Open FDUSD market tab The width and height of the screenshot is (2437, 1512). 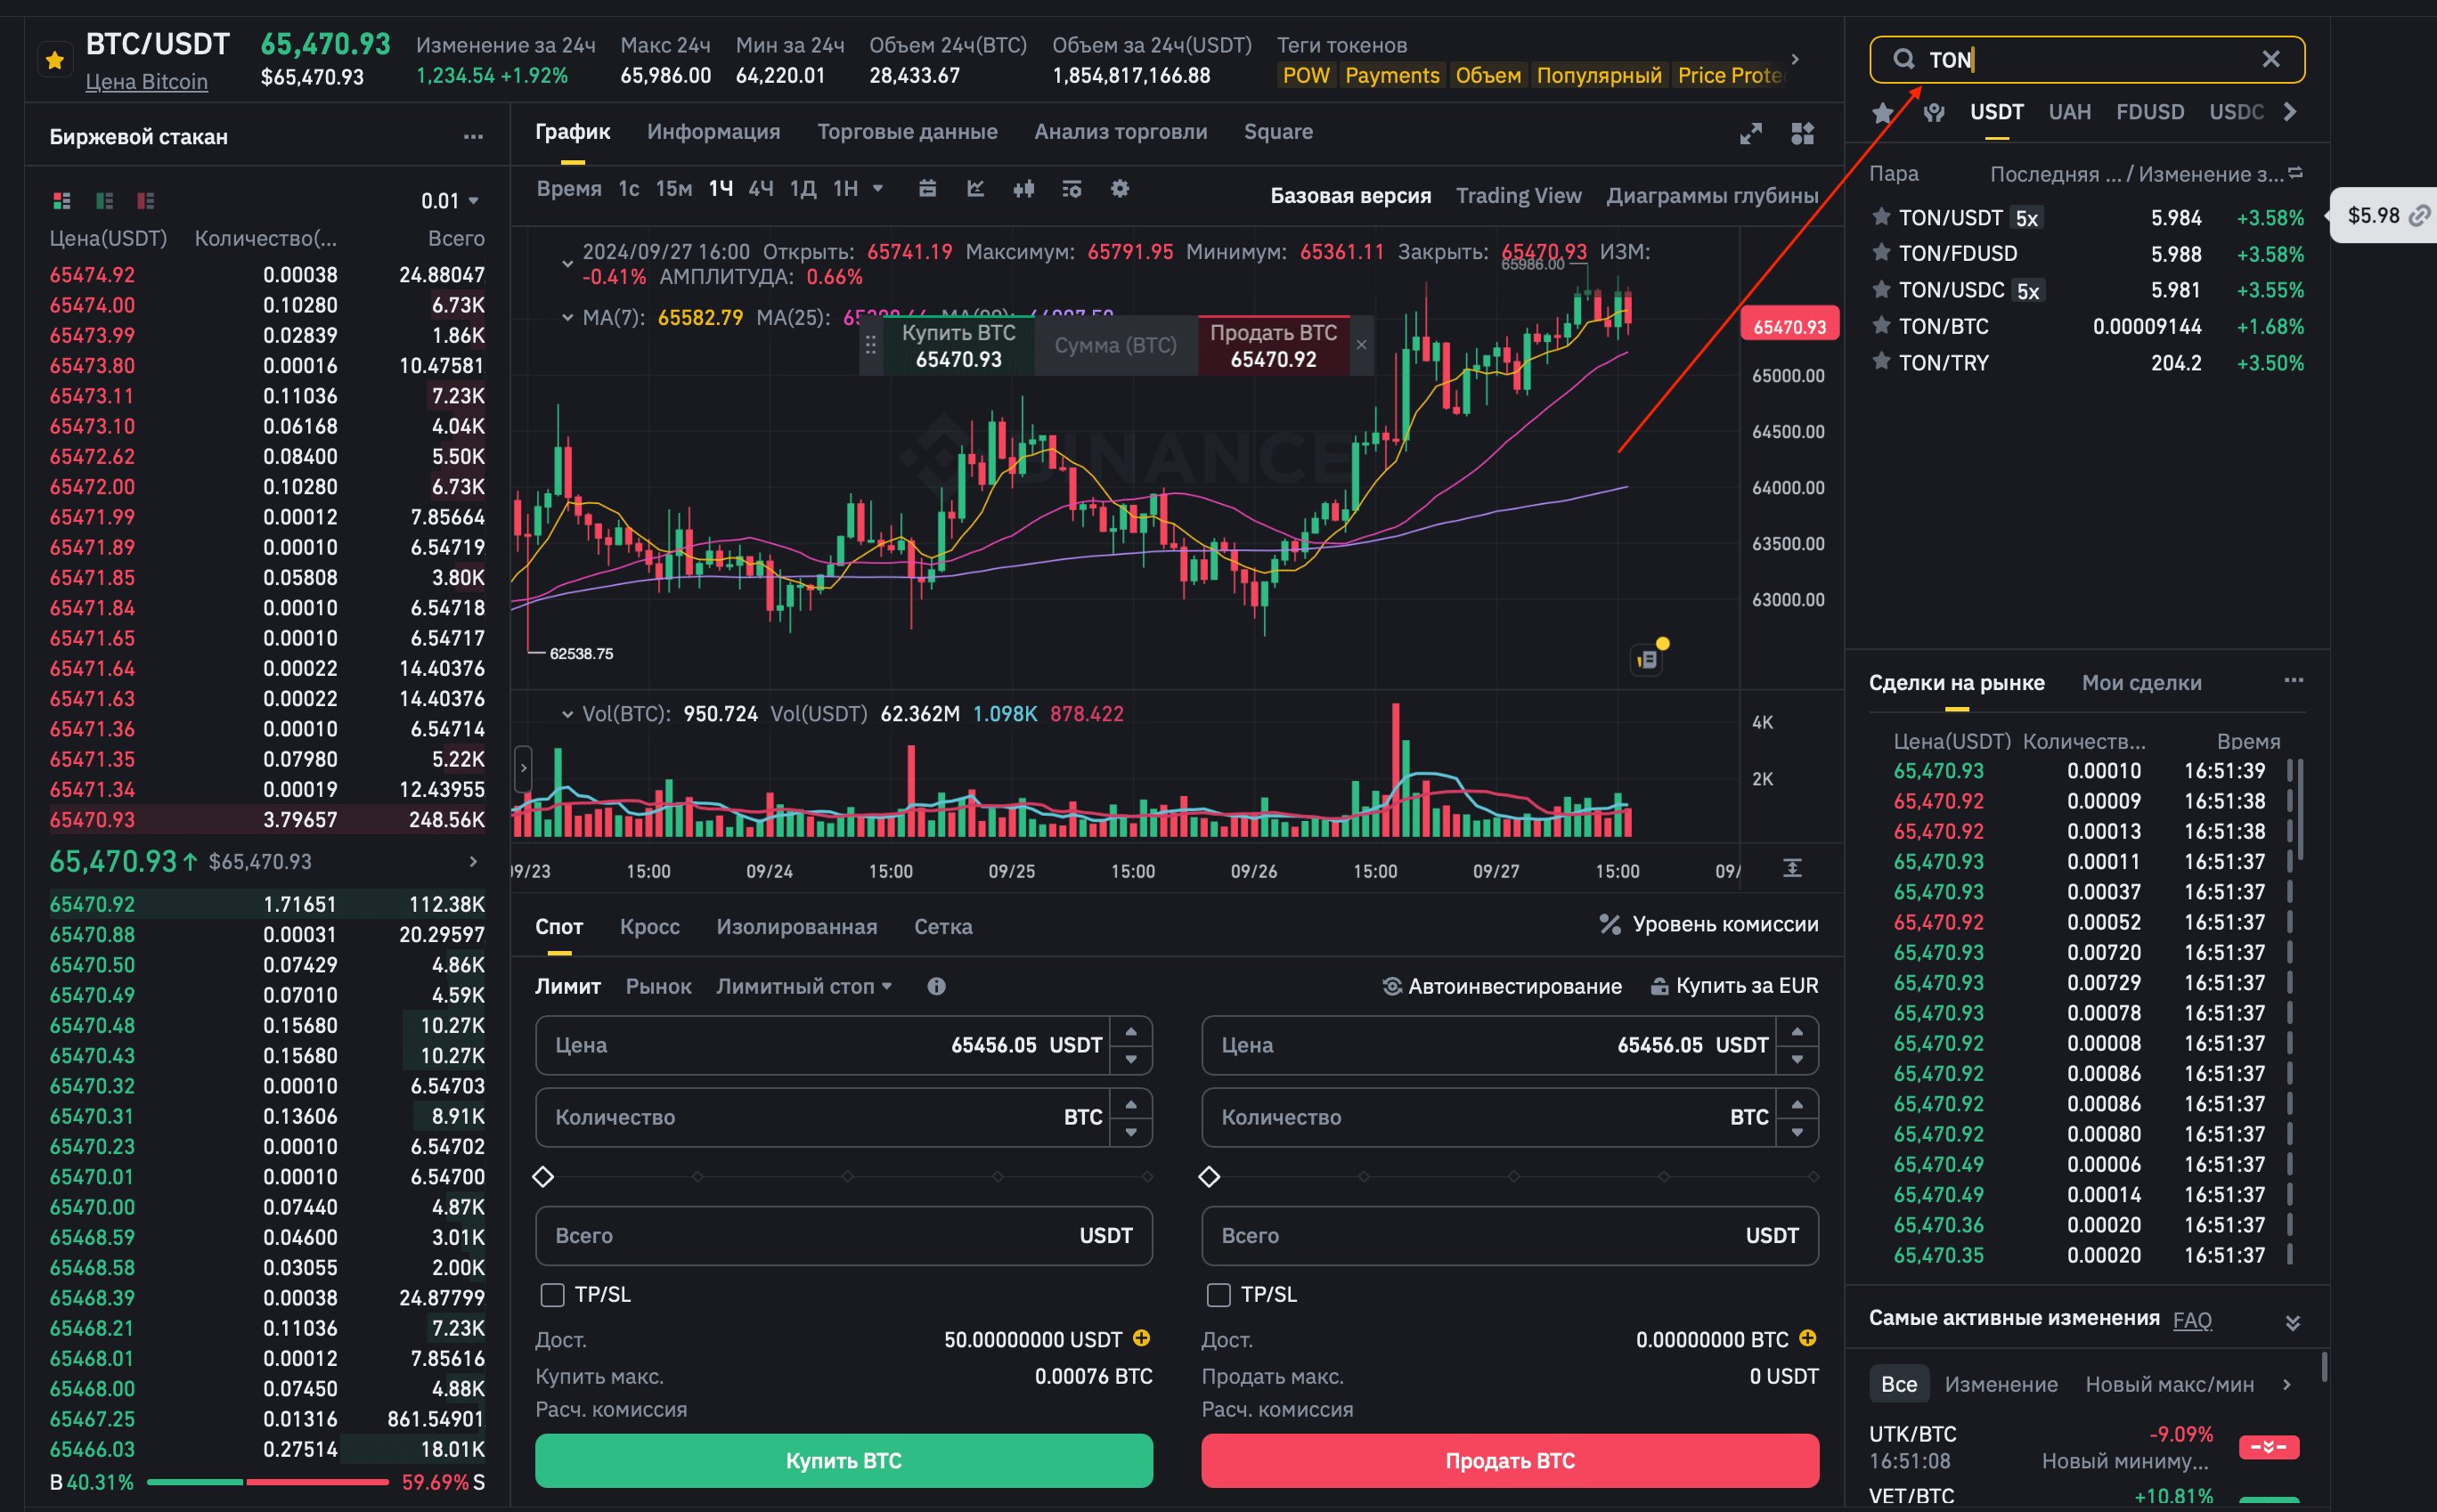[2150, 112]
